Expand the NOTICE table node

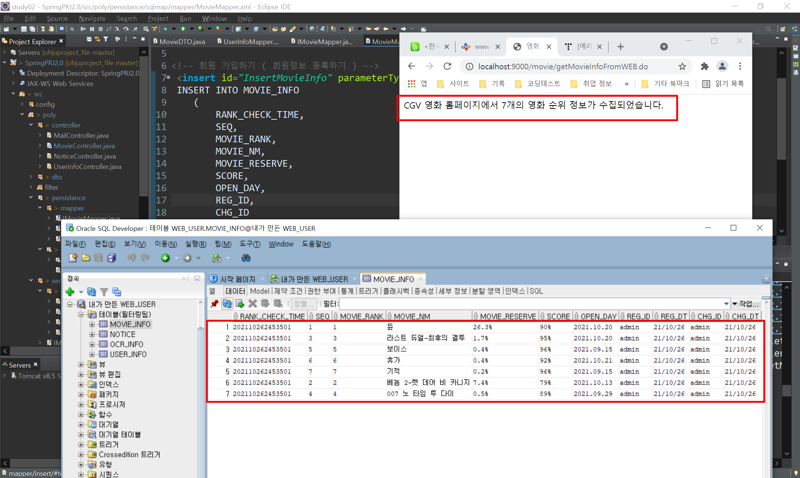coord(92,334)
